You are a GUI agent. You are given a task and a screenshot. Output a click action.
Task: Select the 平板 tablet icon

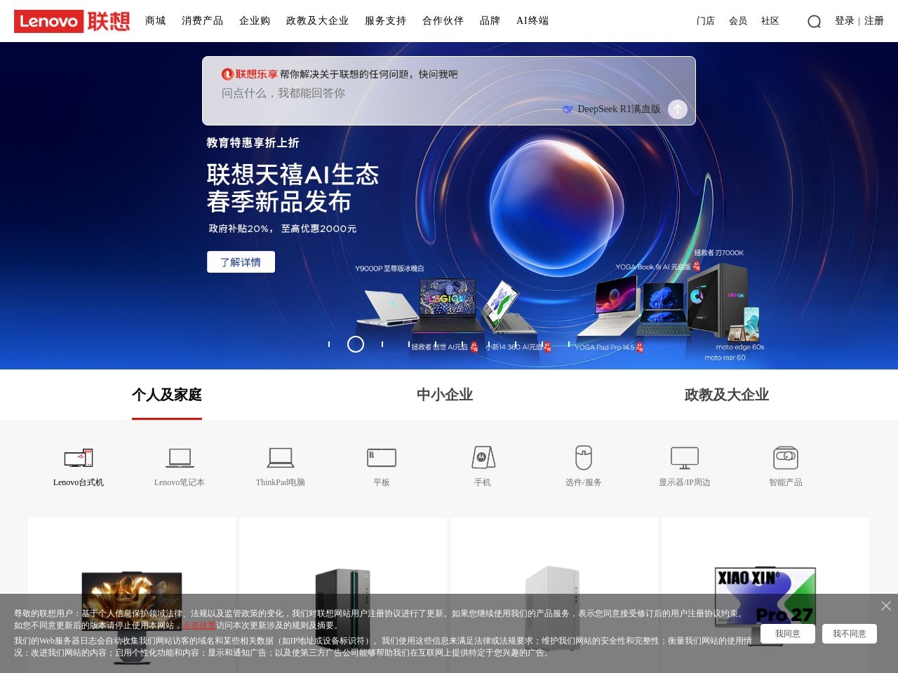click(382, 458)
